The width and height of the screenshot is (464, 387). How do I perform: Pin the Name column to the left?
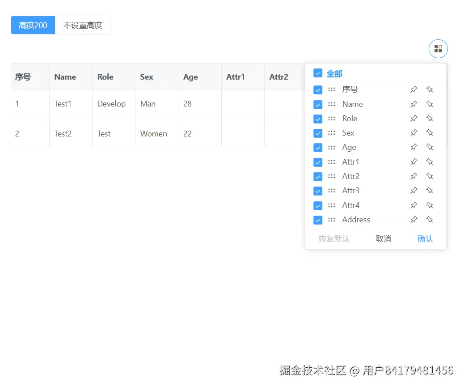click(414, 104)
